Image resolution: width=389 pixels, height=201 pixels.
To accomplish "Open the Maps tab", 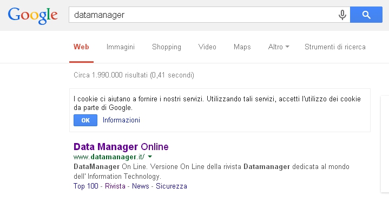I will [x=242, y=47].
